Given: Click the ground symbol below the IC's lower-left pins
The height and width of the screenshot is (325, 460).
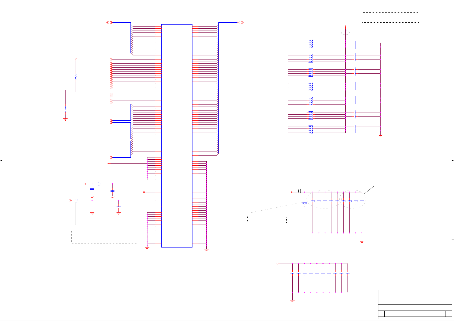Looking at the screenshot, I should pos(147,248).
